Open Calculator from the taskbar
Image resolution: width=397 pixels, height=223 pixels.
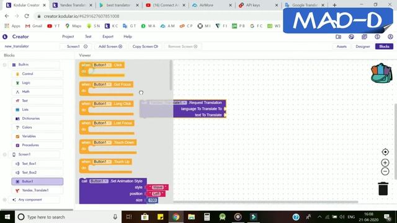pyautogui.click(x=207, y=217)
